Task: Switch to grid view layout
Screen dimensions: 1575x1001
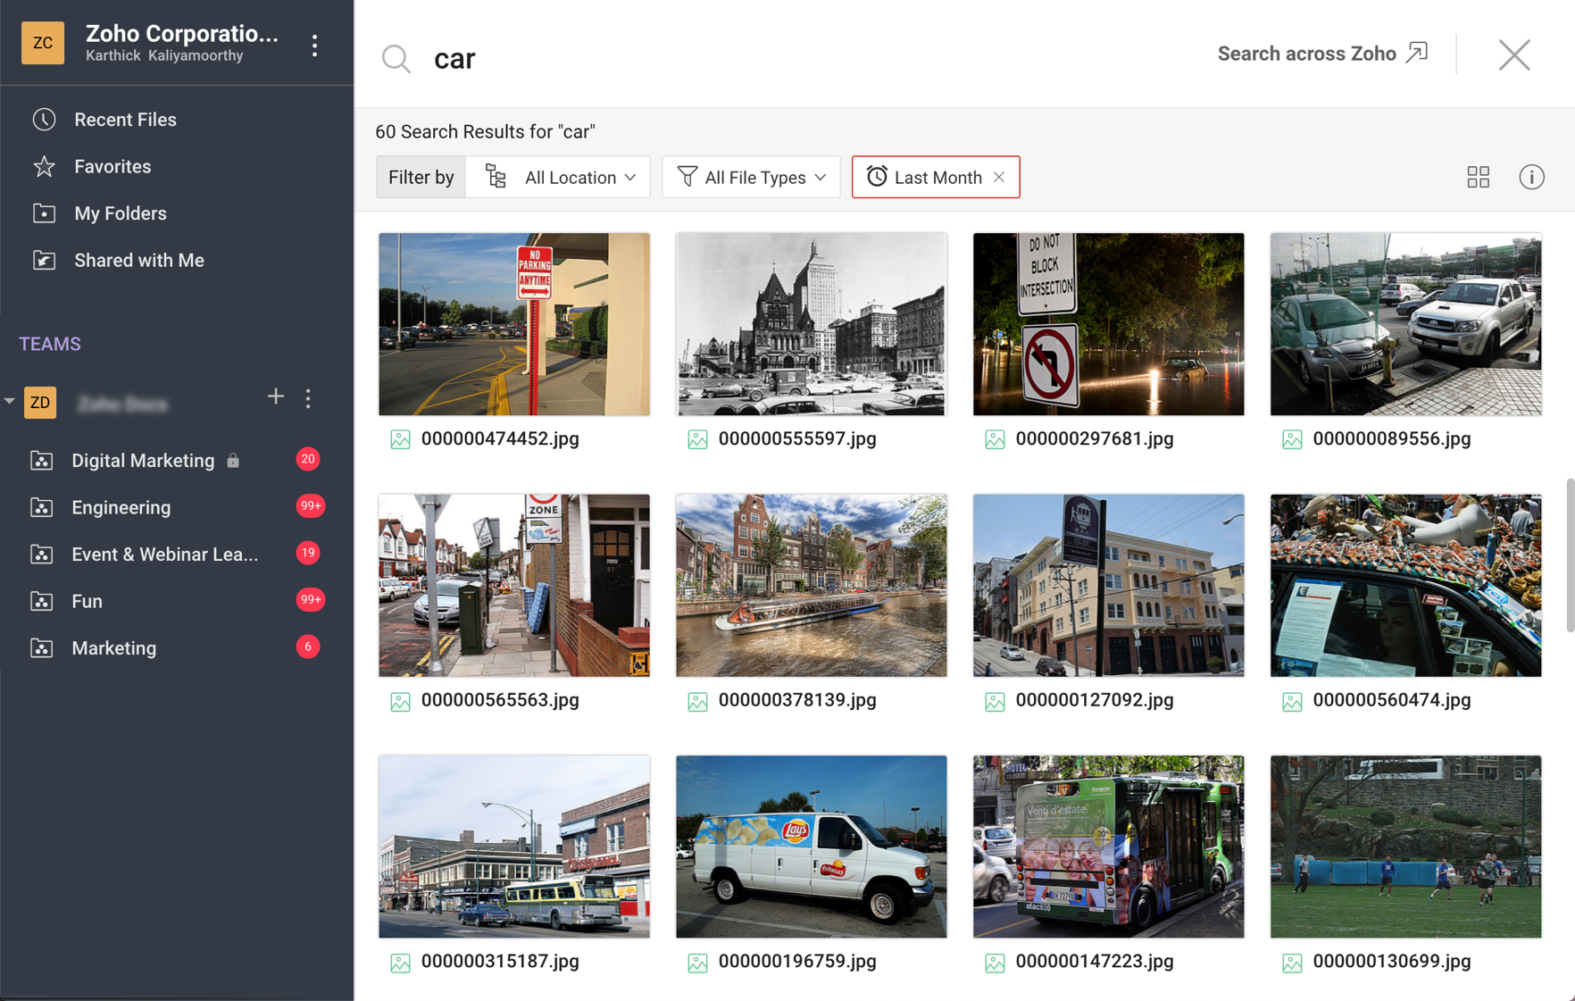Action: (1479, 177)
